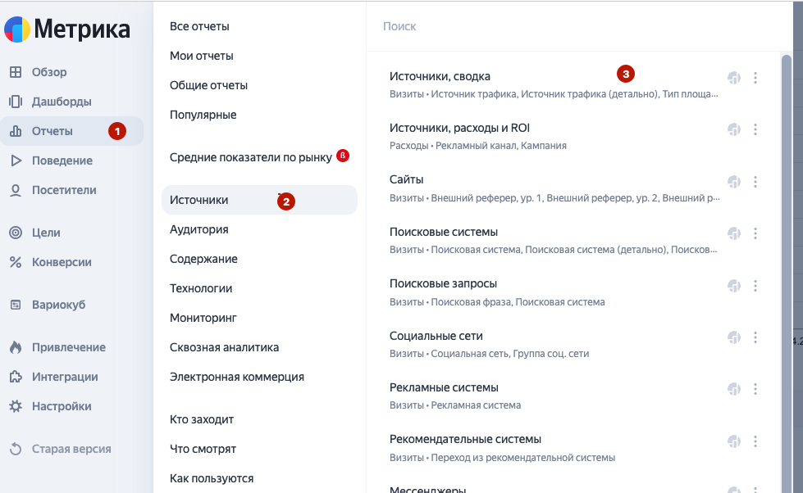Click the Конверсии percent icon
Screen dimensions: 803x493
(16, 262)
